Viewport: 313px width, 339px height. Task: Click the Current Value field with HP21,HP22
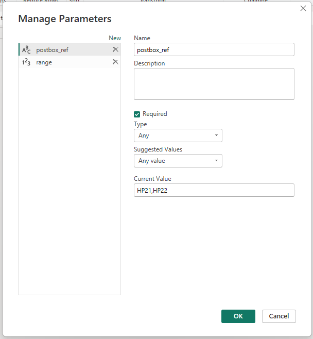tap(214, 190)
